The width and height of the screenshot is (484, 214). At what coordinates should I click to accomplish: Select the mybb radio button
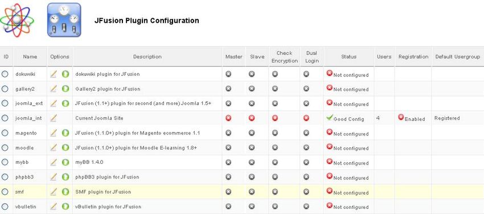tap(5, 162)
